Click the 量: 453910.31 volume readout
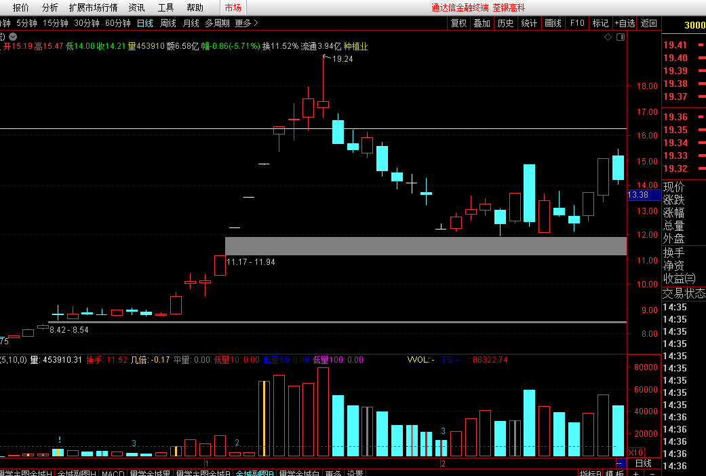The image size is (706, 476). tap(56, 360)
